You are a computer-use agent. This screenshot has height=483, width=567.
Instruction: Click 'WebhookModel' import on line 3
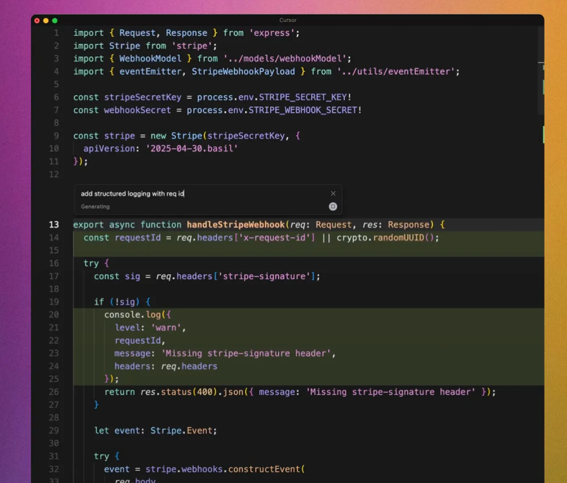pyautogui.click(x=151, y=58)
